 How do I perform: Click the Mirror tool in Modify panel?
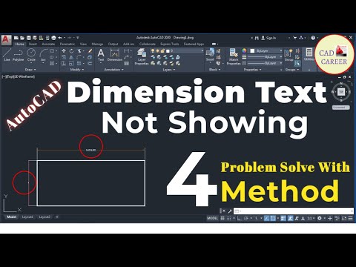click(71, 57)
